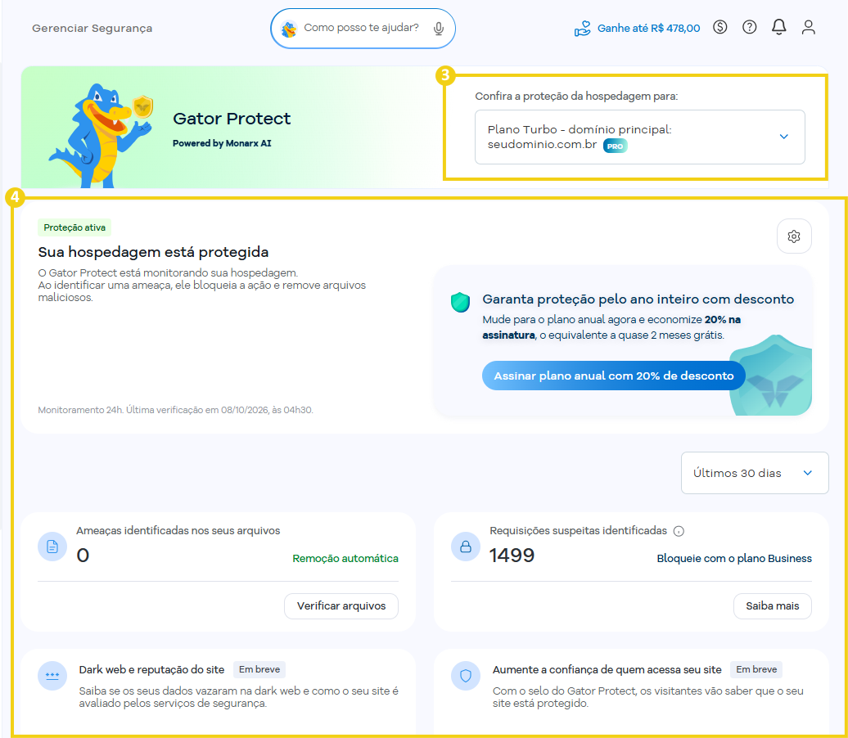The image size is (848, 738).
Task: Click the Gator Protect mascot image
Action: [x=101, y=135]
